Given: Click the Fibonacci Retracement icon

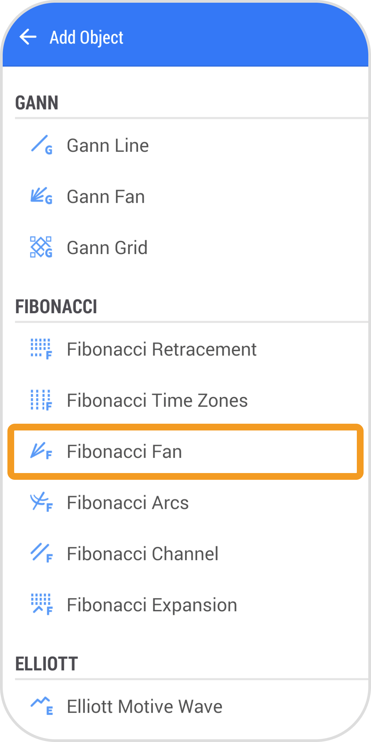Looking at the screenshot, I should point(41,349).
